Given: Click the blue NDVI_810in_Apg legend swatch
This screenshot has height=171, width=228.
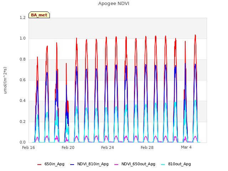Looking at the screenshot, I should tap(72, 165).
